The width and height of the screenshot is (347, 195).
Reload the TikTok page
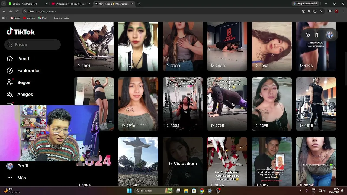(x=17, y=11)
